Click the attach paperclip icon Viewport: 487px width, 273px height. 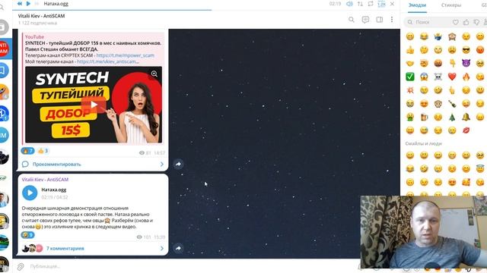point(21,266)
